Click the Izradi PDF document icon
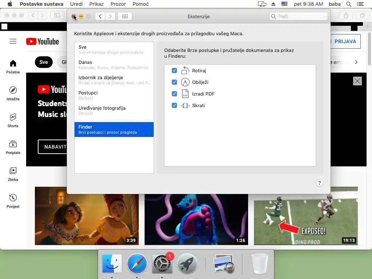Screen dimensions: 372x279 click(185, 94)
